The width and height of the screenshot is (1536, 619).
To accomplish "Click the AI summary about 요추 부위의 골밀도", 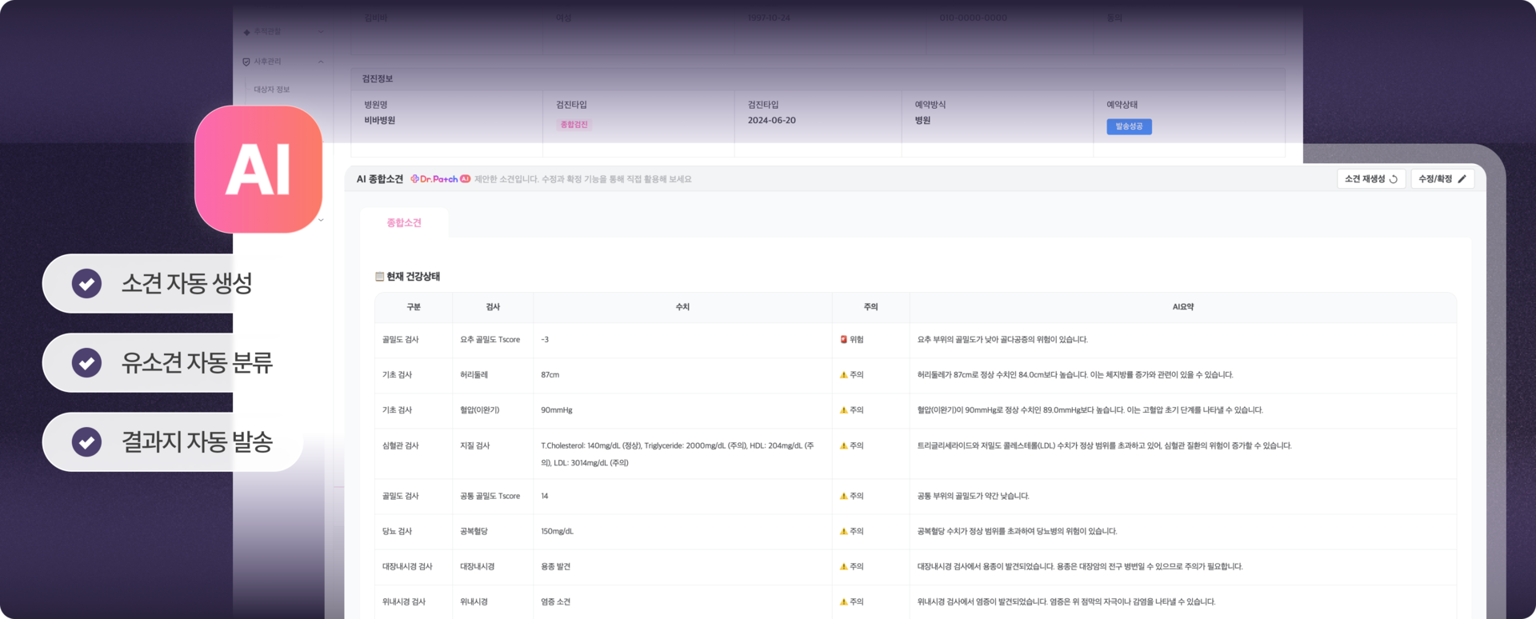I will 1002,340.
